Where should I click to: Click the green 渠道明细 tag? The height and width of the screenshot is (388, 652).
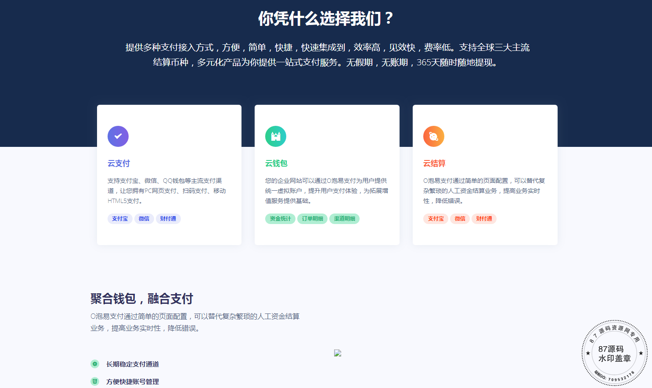tap(344, 219)
